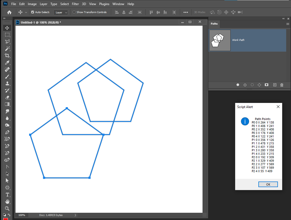The image size is (291, 220).
Task: Click the Magic Wand tool
Action: click(7, 49)
